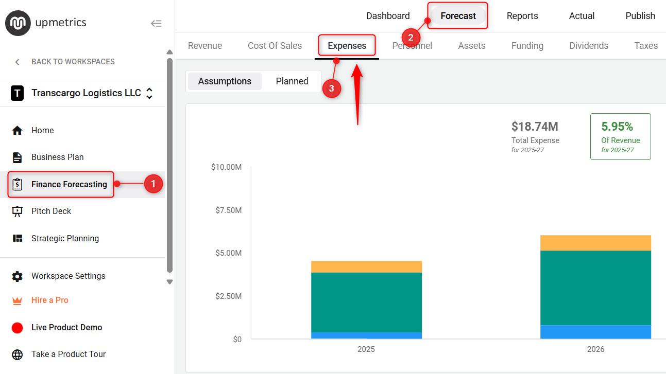The image size is (666, 374).
Task: Open the workspace switcher up-down chevrons
Action: pos(149,93)
